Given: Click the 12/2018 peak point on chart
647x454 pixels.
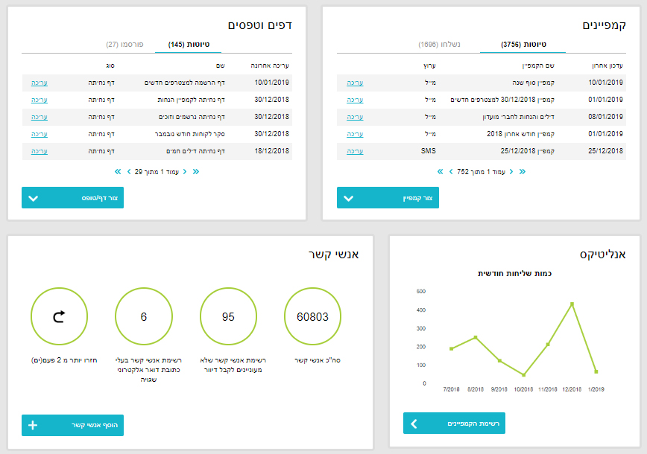Looking at the screenshot, I should pyautogui.click(x=572, y=304).
